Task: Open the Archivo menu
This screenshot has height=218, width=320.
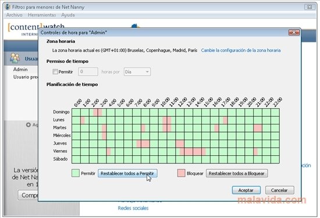Action: [x=15, y=15]
